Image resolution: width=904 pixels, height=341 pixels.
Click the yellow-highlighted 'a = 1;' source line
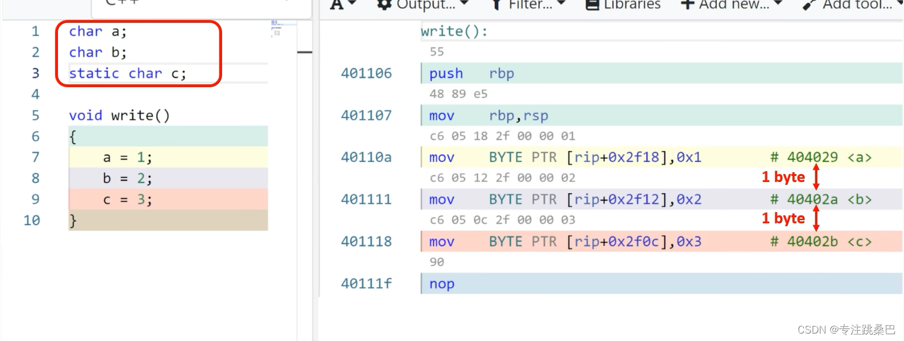(127, 158)
